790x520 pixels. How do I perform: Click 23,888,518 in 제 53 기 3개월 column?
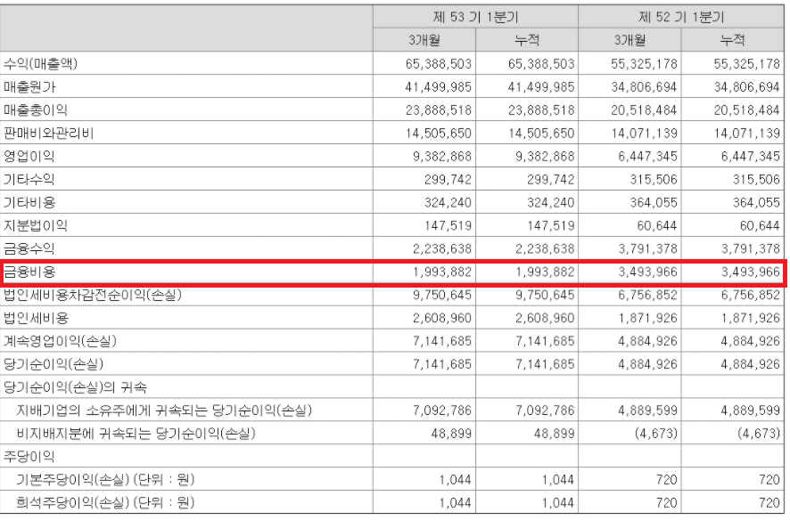[439, 110]
